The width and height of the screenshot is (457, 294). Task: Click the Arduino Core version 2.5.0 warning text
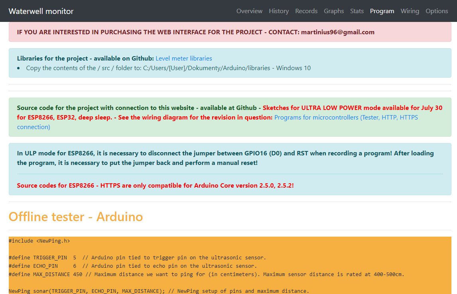pyautogui.click(x=156, y=185)
